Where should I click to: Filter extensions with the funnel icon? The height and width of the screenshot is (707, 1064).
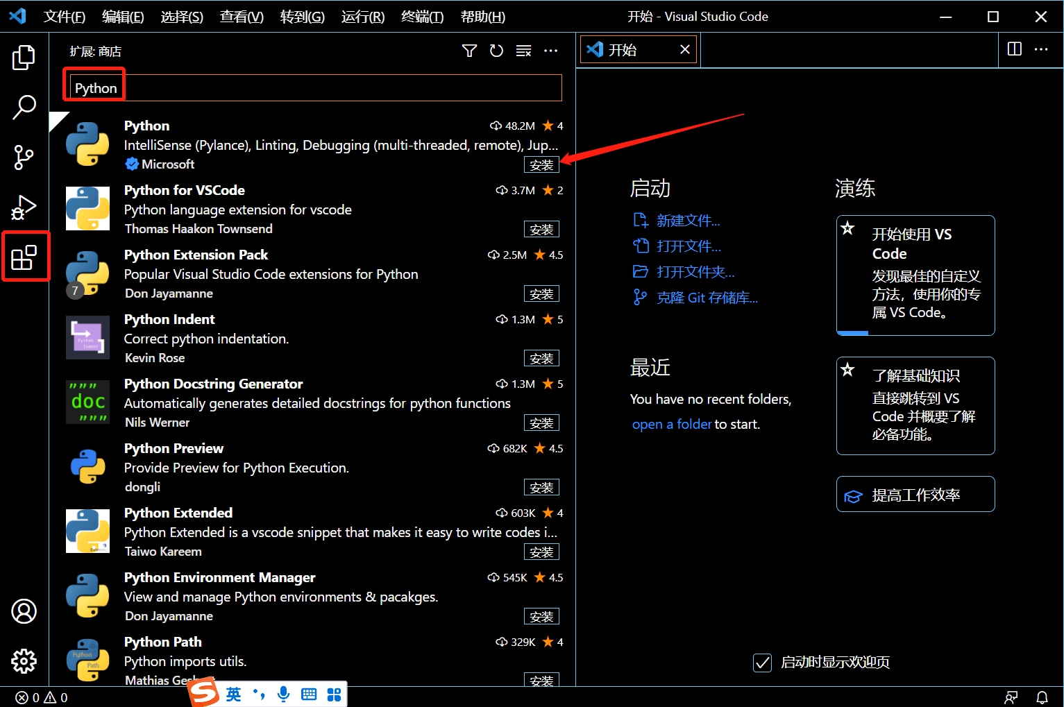click(469, 51)
